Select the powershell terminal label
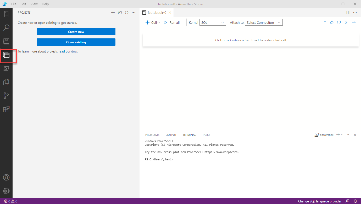The height and width of the screenshot is (204, 361). 324,135
